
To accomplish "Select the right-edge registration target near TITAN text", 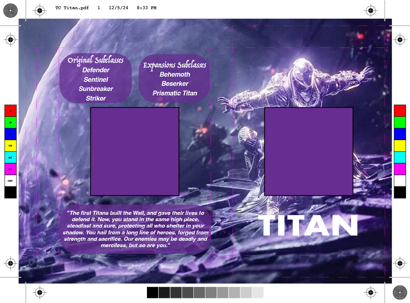I will (x=400, y=263).
